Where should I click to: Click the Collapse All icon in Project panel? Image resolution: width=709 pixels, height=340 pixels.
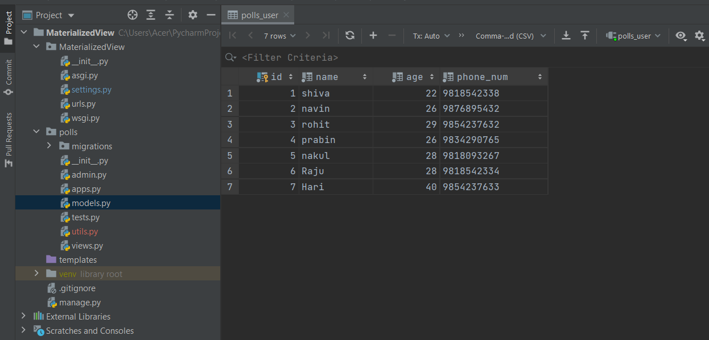point(170,15)
